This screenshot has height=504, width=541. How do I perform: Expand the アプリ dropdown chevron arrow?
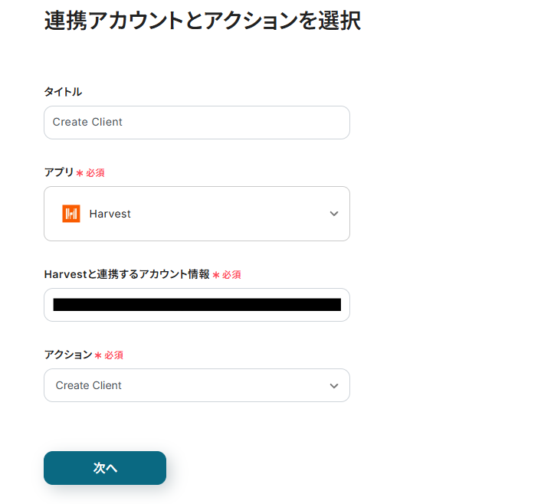(334, 214)
